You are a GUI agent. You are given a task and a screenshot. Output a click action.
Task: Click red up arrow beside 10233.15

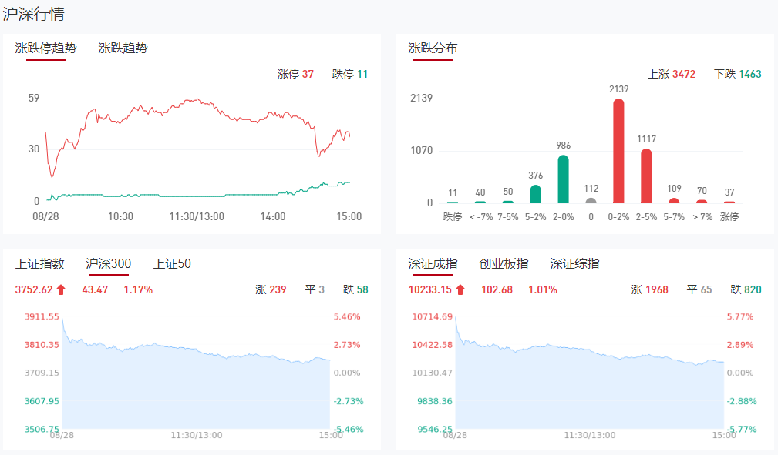[x=460, y=290]
